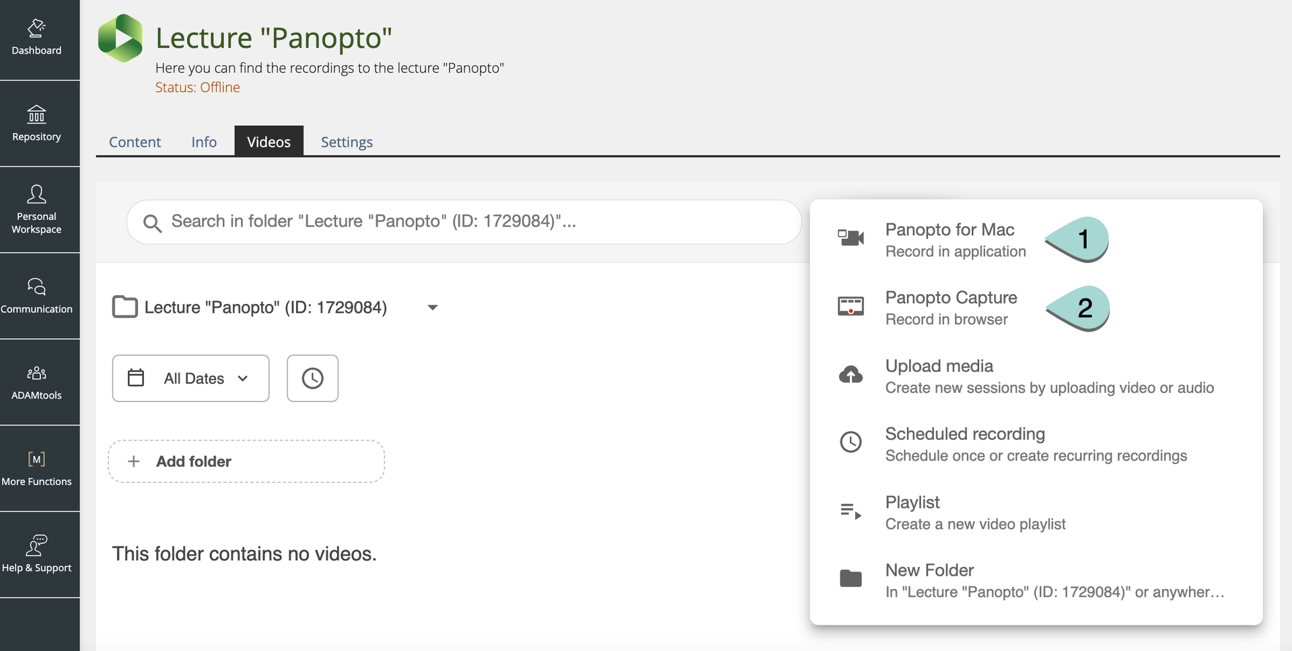
Task: Expand the All Dates dropdown
Action: pos(190,379)
